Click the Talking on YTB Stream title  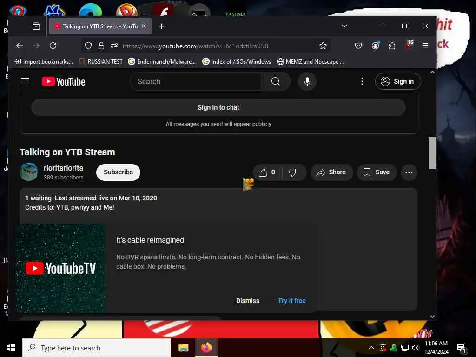point(67,152)
